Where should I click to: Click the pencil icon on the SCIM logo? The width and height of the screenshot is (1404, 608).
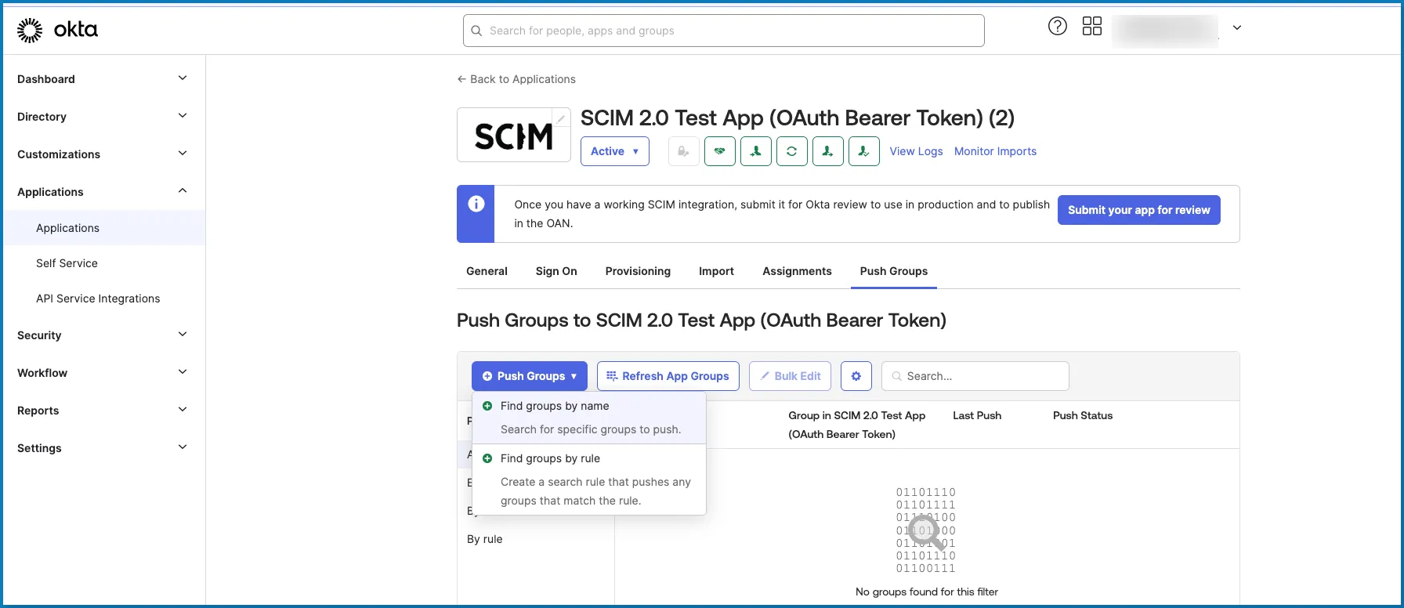click(561, 118)
